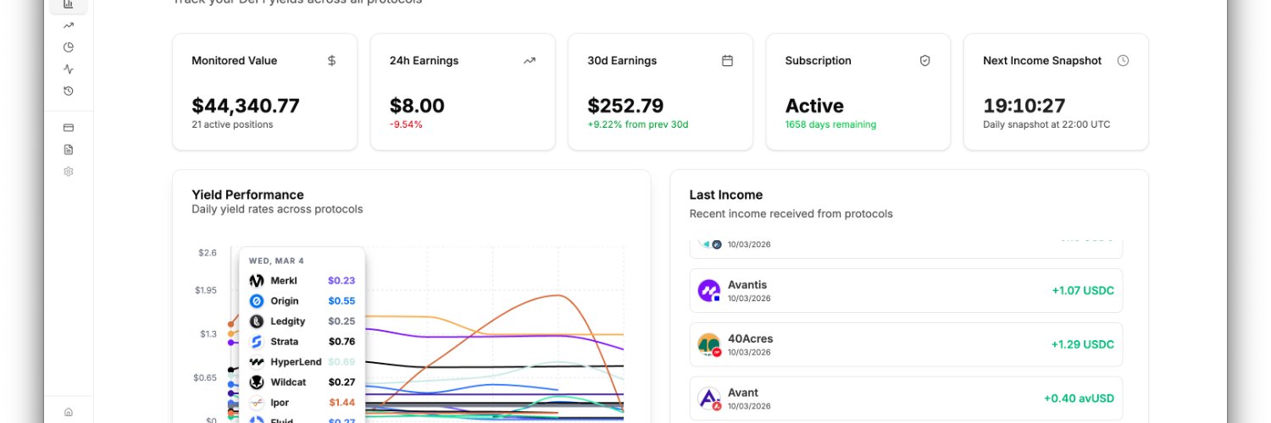Click the $8.00 24h earnings value

point(417,106)
